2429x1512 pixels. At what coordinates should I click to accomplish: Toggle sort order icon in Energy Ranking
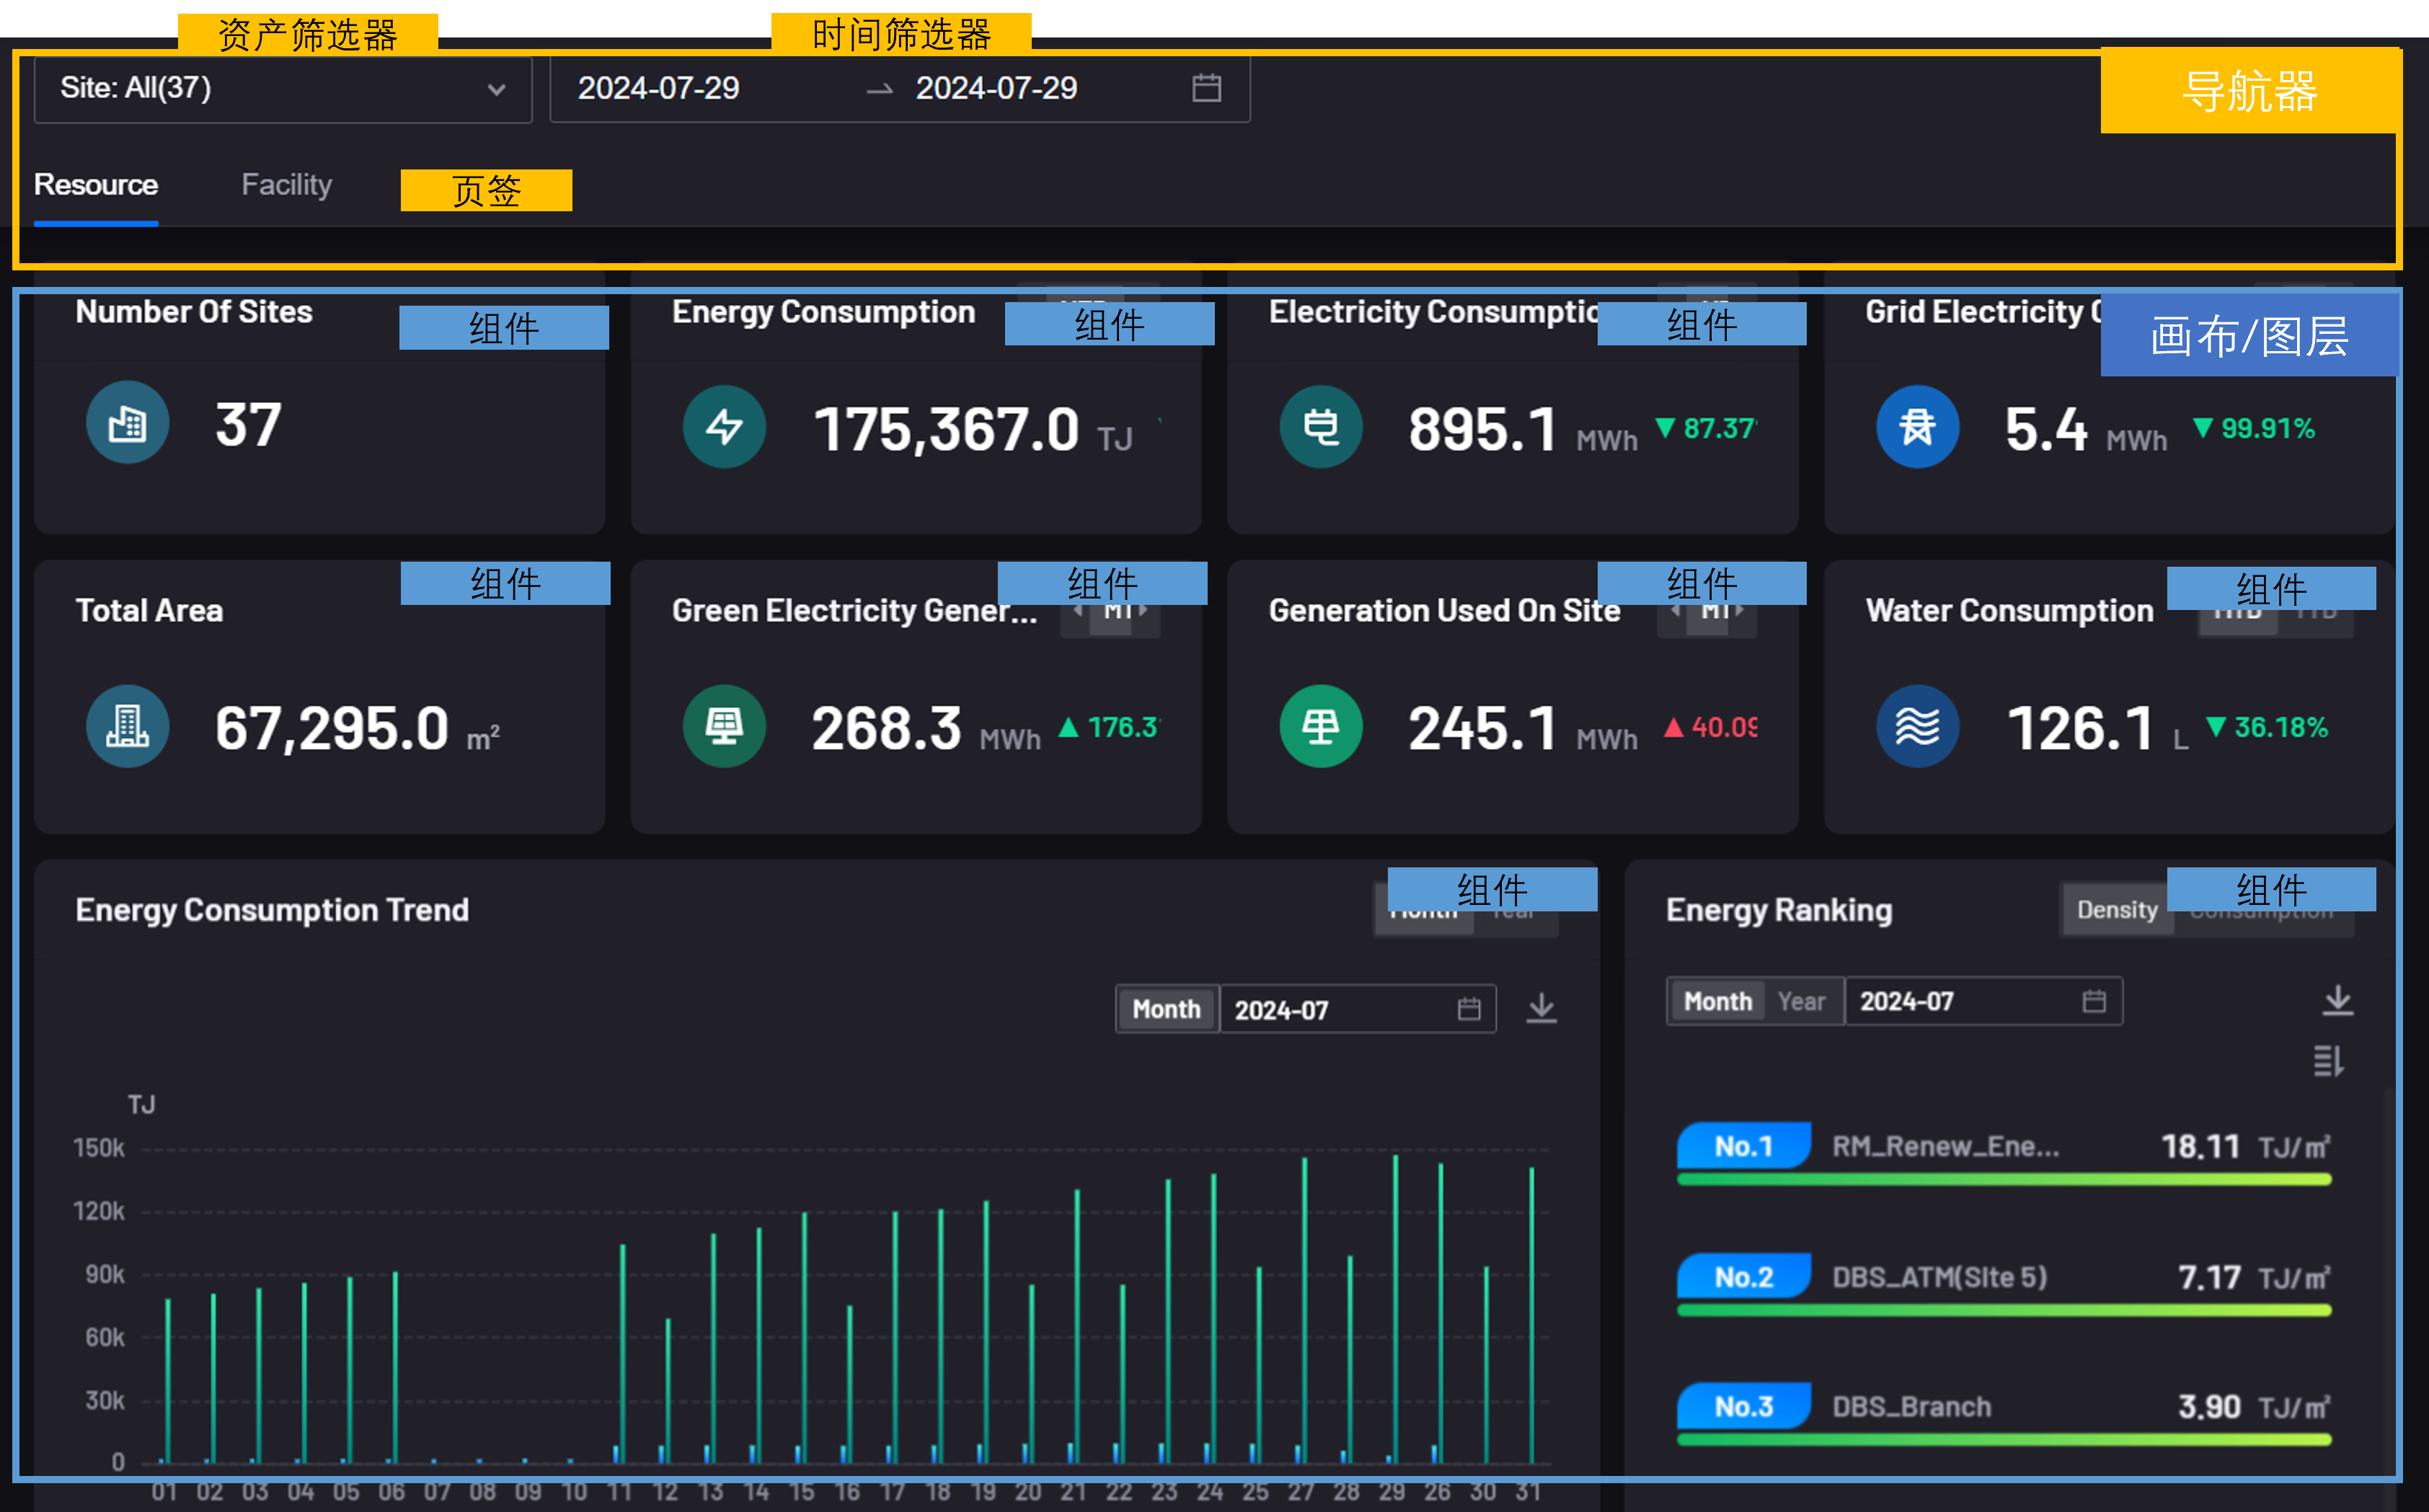point(2329,1061)
